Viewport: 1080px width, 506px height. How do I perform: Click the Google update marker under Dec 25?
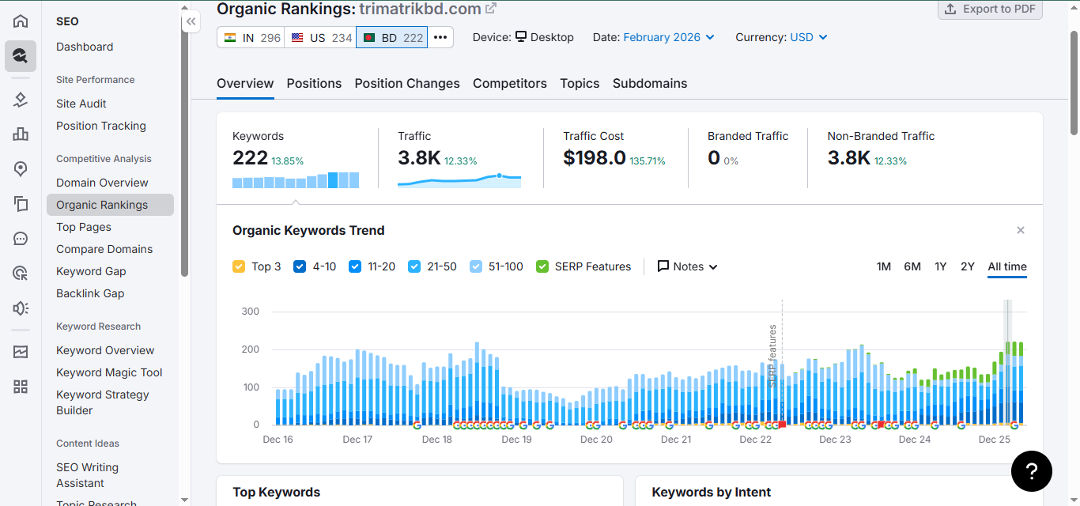point(1014,425)
